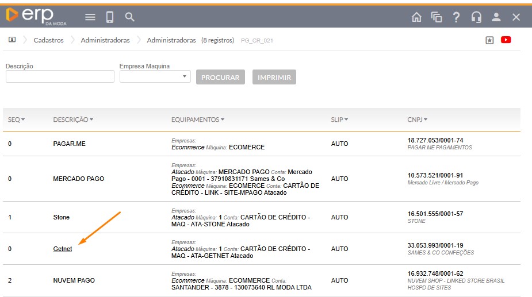Select first Administradoras breadcrumb item
The image size is (532, 297).
click(105, 40)
